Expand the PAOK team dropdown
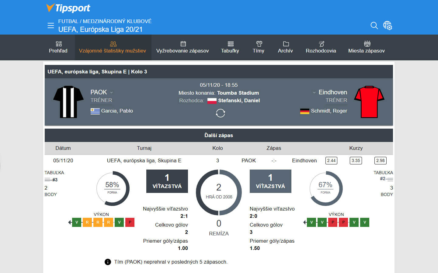Image resolution: width=438 pixels, height=273 pixels. click(111, 93)
